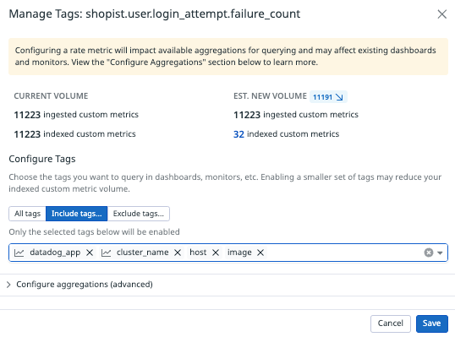Remove the image tag
The image size is (455, 337).
pyautogui.click(x=260, y=253)
